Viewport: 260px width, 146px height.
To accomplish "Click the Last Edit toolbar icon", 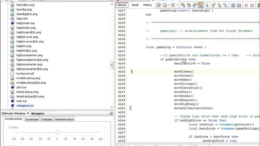I will click(159, 5).
